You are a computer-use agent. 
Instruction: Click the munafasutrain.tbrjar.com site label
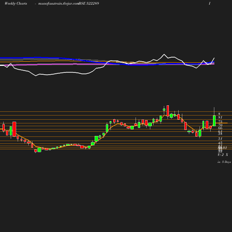(58, 4)
